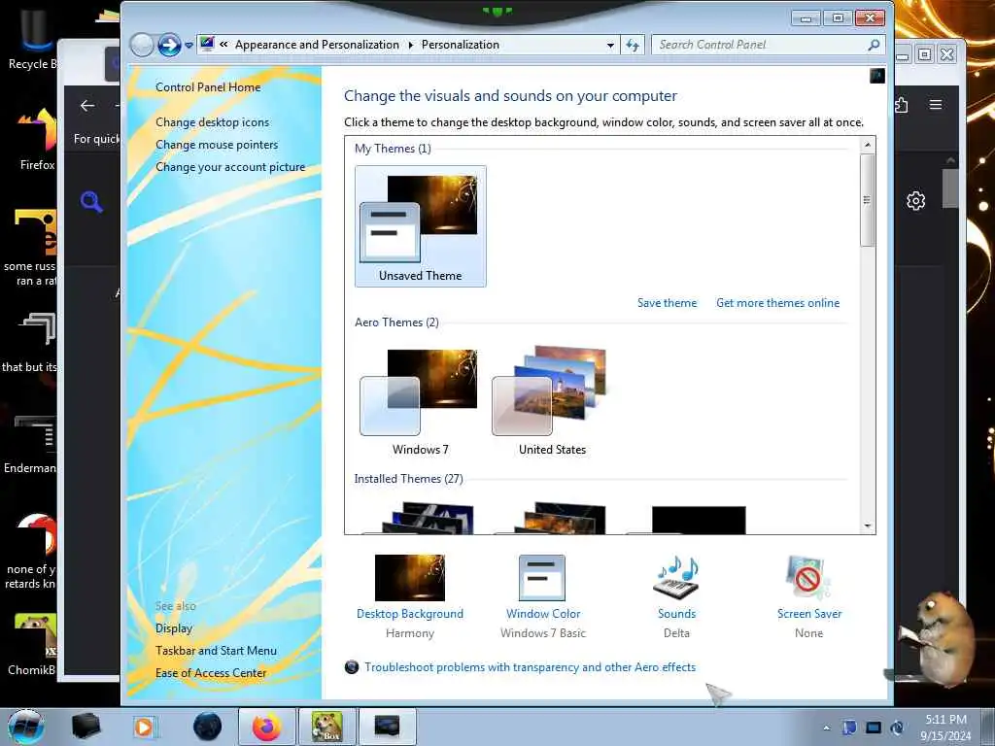Click the theme list scroll down arrow
Image resolution: width=995 pixels, height=746 pixels.
tap(868, 526)
